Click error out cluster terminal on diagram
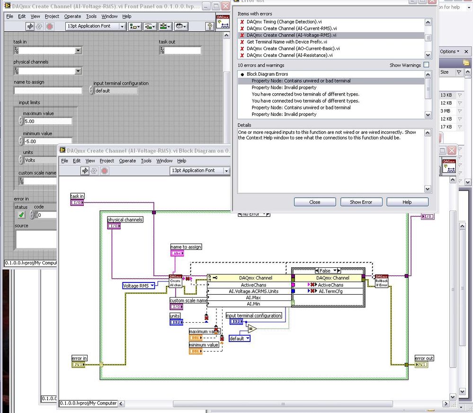The height and width of the screenshot is (413, 473). [421, 364]
